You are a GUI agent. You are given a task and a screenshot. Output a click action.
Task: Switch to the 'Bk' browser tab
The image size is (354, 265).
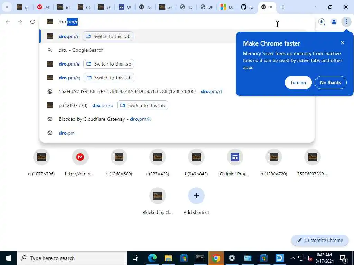click(x=206, y=7)
